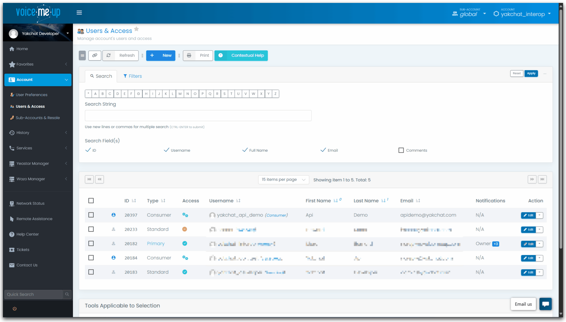Expand the Services sidebar menu
Viewport: 566px width, 322px height.
(38, 148)
